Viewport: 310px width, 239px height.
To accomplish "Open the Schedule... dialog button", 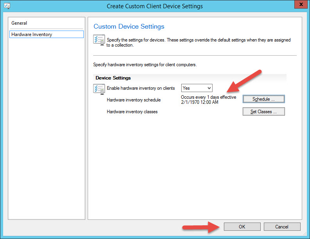I will 263,99.
